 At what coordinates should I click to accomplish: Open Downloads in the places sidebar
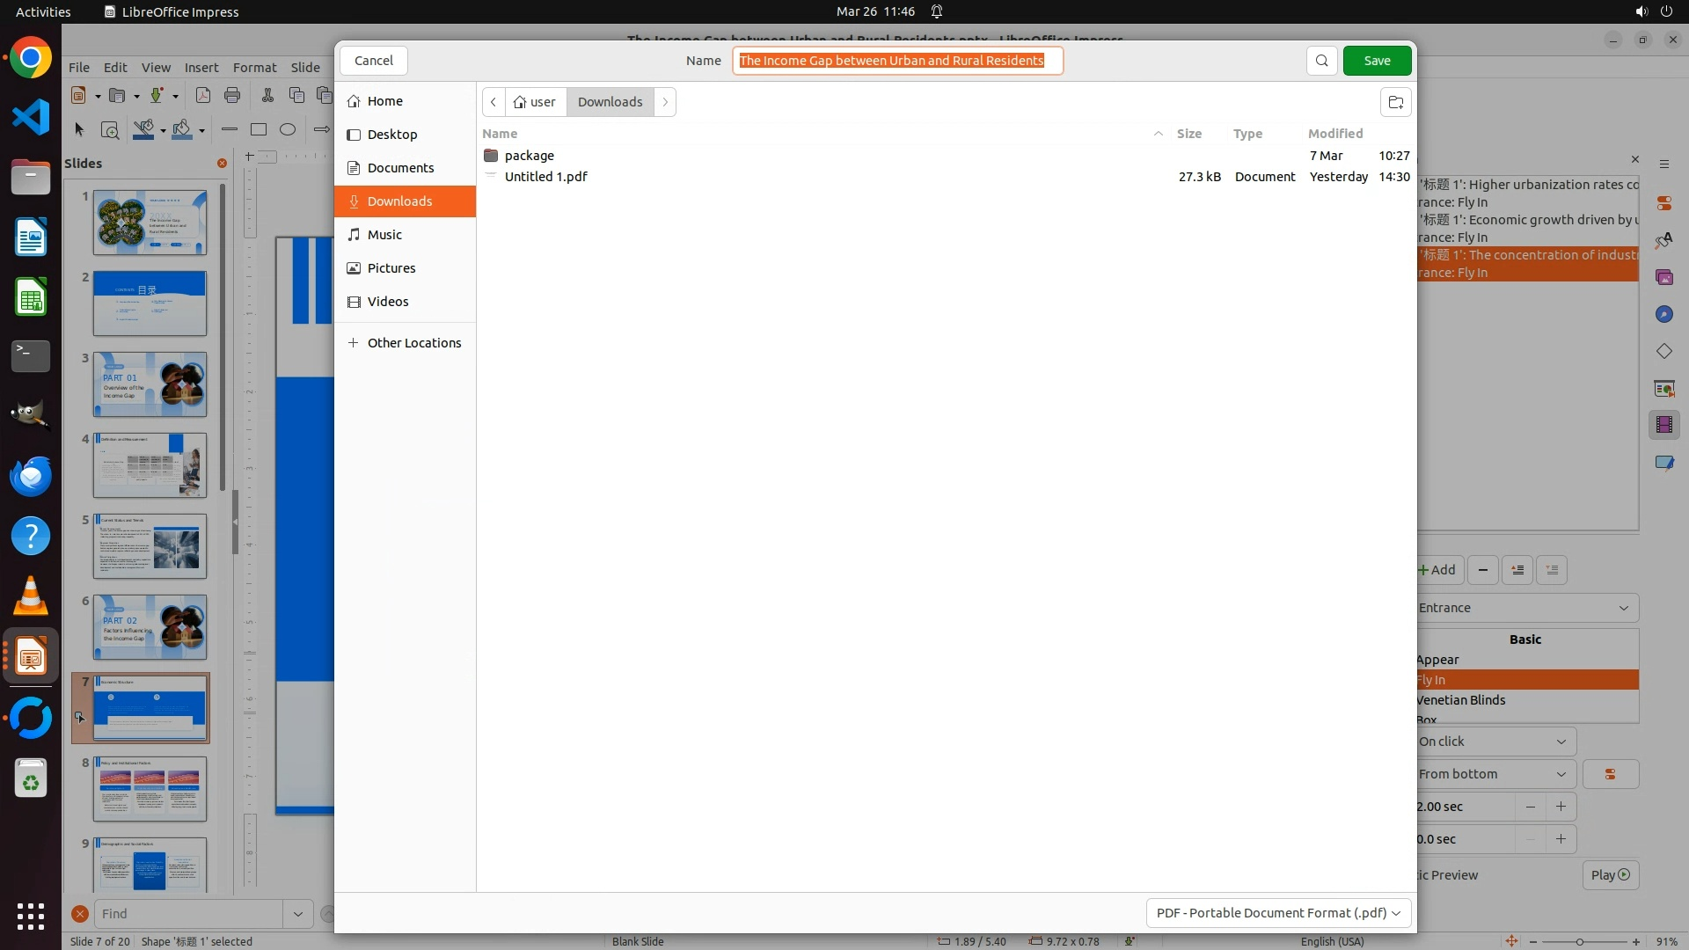(x=400, y=201)
